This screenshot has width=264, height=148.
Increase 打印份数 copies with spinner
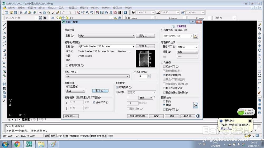click(149, 75)
